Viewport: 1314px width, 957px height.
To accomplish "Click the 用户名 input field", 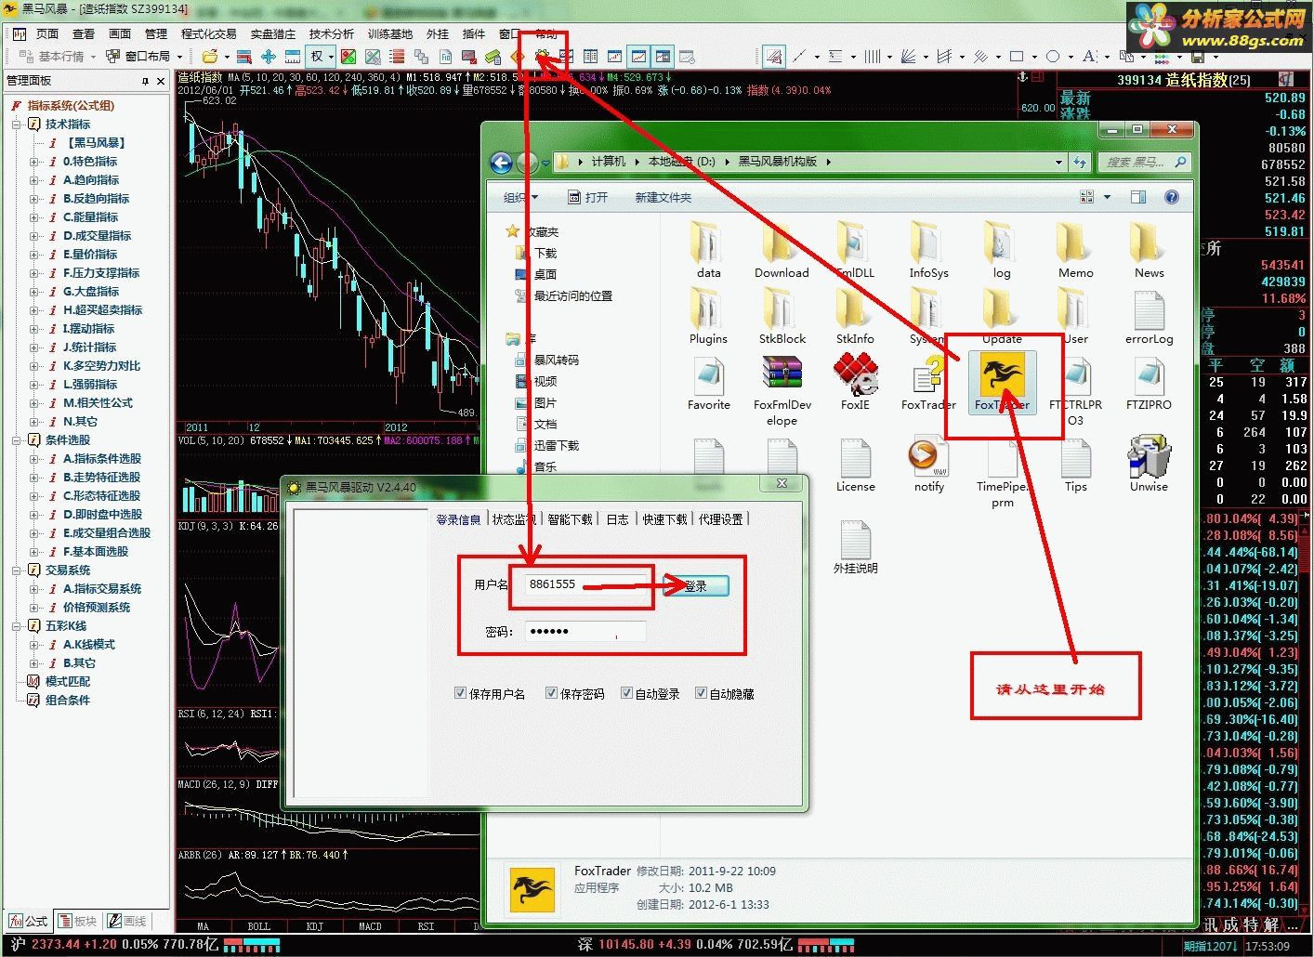I will point(585,584).
